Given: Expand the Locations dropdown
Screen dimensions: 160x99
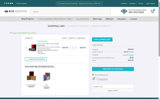Looking at the screenshot, I should (x=124, y=3).
